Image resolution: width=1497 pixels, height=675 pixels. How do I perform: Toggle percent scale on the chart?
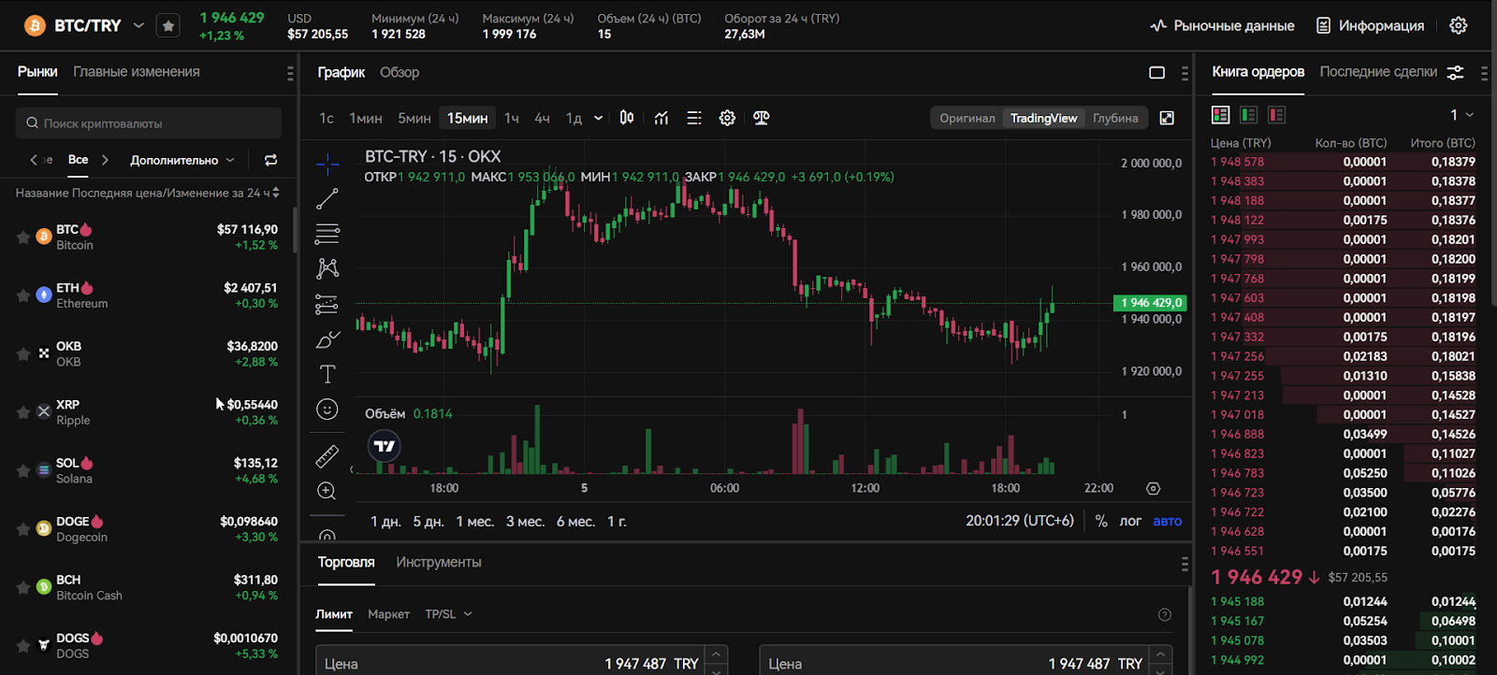pyautogui.click(x=1101, y=521)
